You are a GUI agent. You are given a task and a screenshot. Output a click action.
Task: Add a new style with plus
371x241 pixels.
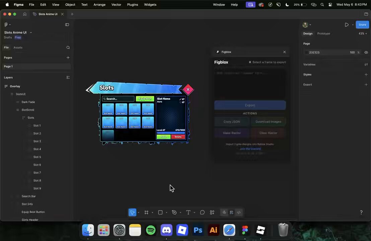point(366,75)
